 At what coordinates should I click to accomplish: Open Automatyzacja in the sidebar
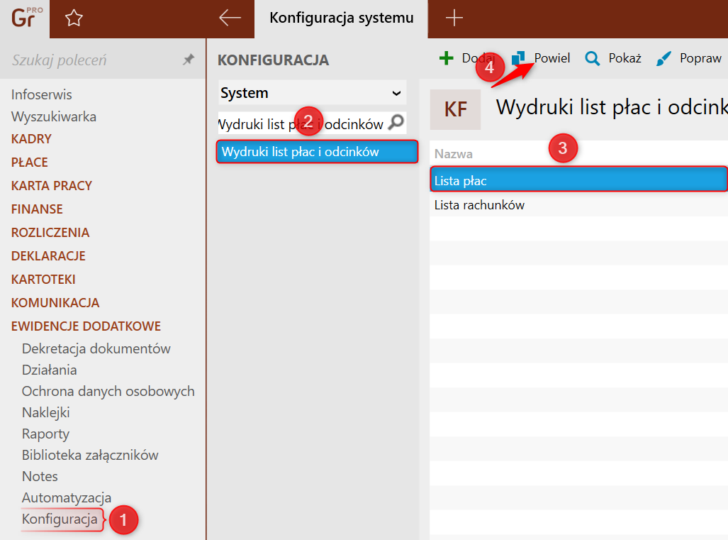coord(67,497)
